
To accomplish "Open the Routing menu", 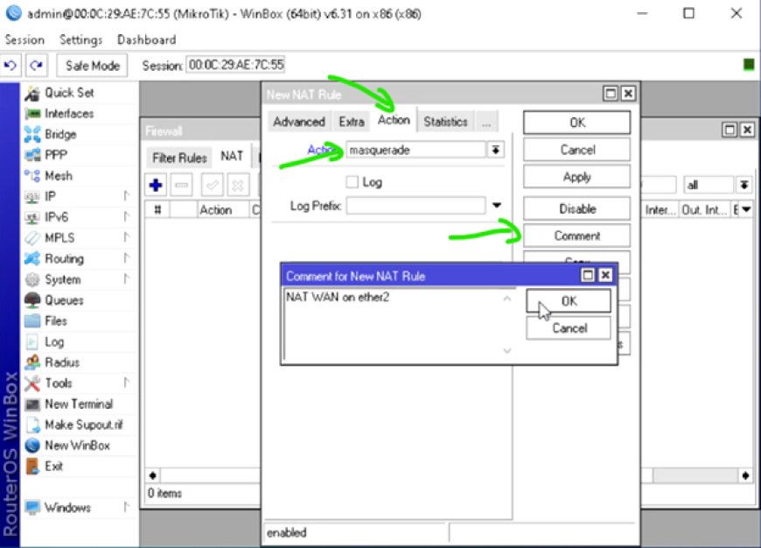I will [x=64, y=258].
